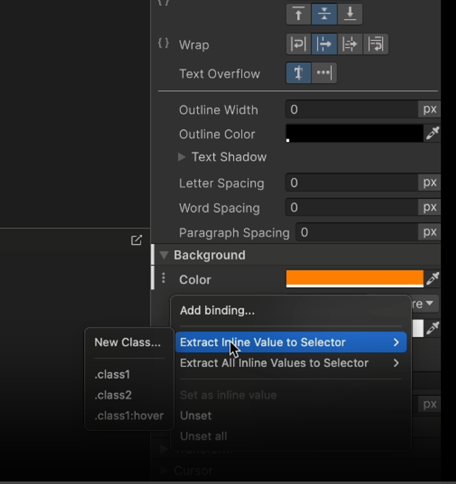Set Text Overflow to ellipsis icon
456x484 pixels.
pyautogui.click(x=324, y=73)
